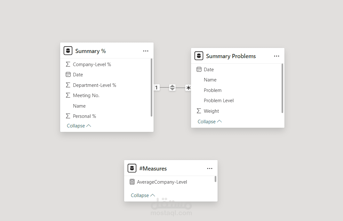Click the sigma icon beside Weight

click(199, 111)
